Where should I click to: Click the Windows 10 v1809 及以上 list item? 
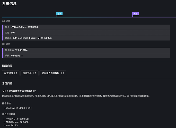pos(19,108)
